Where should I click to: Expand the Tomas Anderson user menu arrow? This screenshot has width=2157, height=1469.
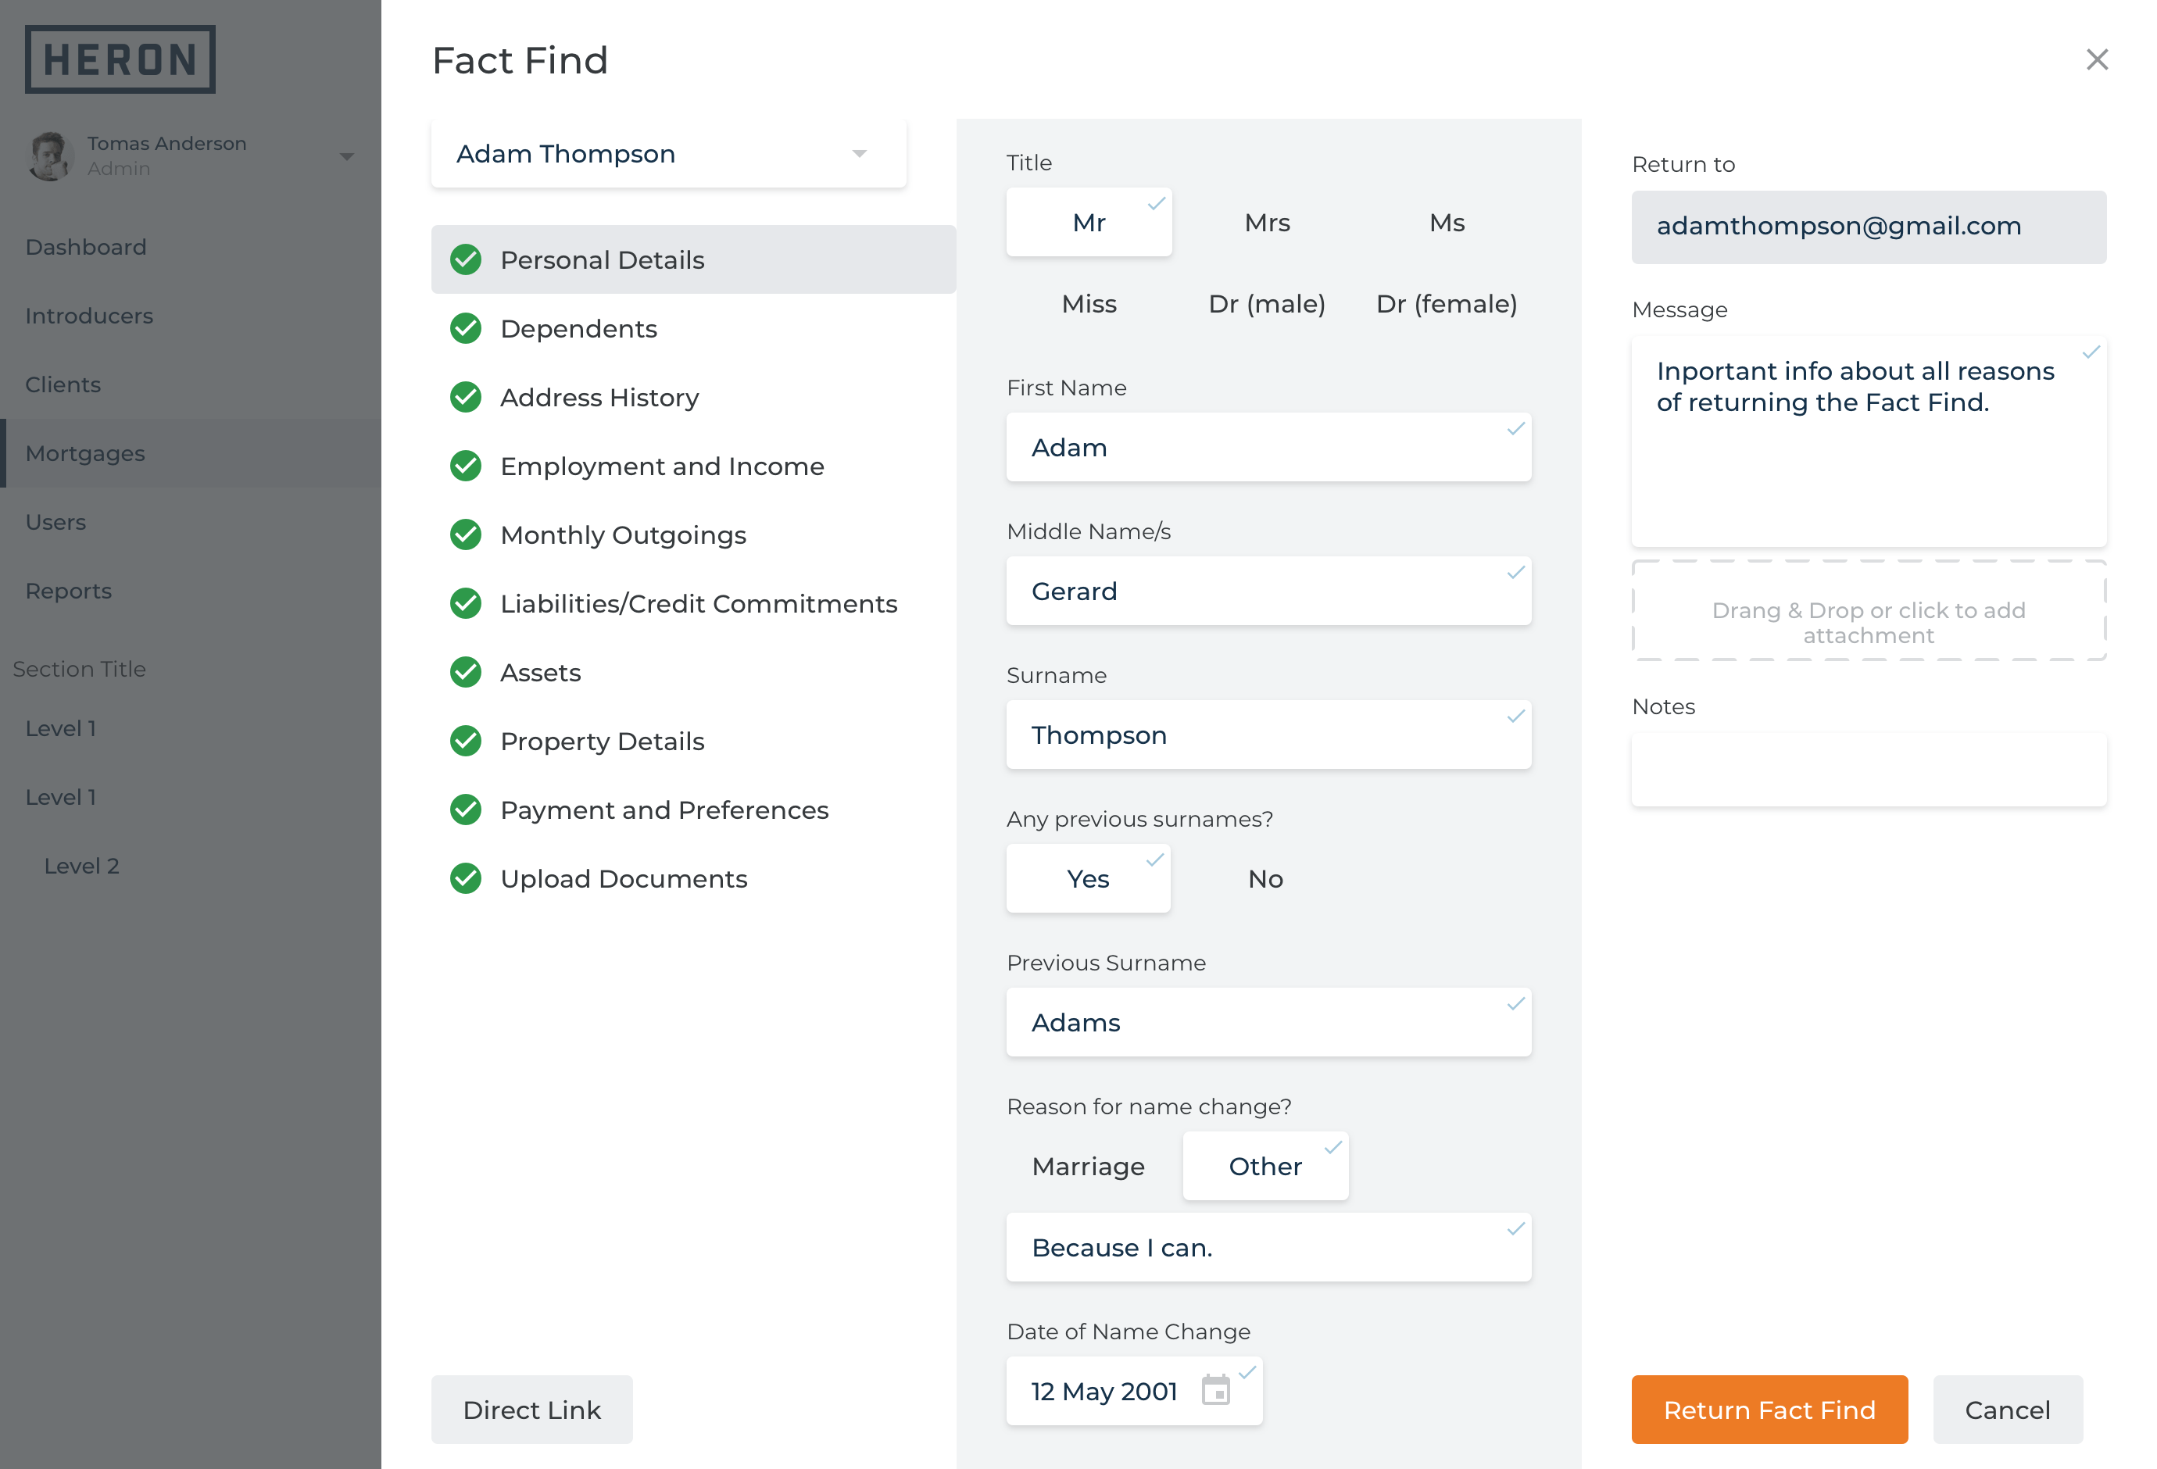pos(346,156)
